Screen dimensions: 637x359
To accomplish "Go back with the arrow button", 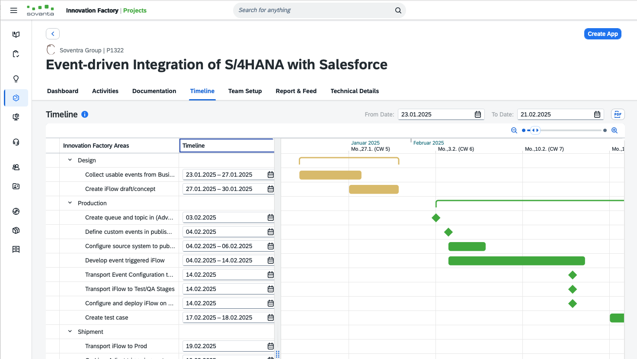I will click(53, 34).
